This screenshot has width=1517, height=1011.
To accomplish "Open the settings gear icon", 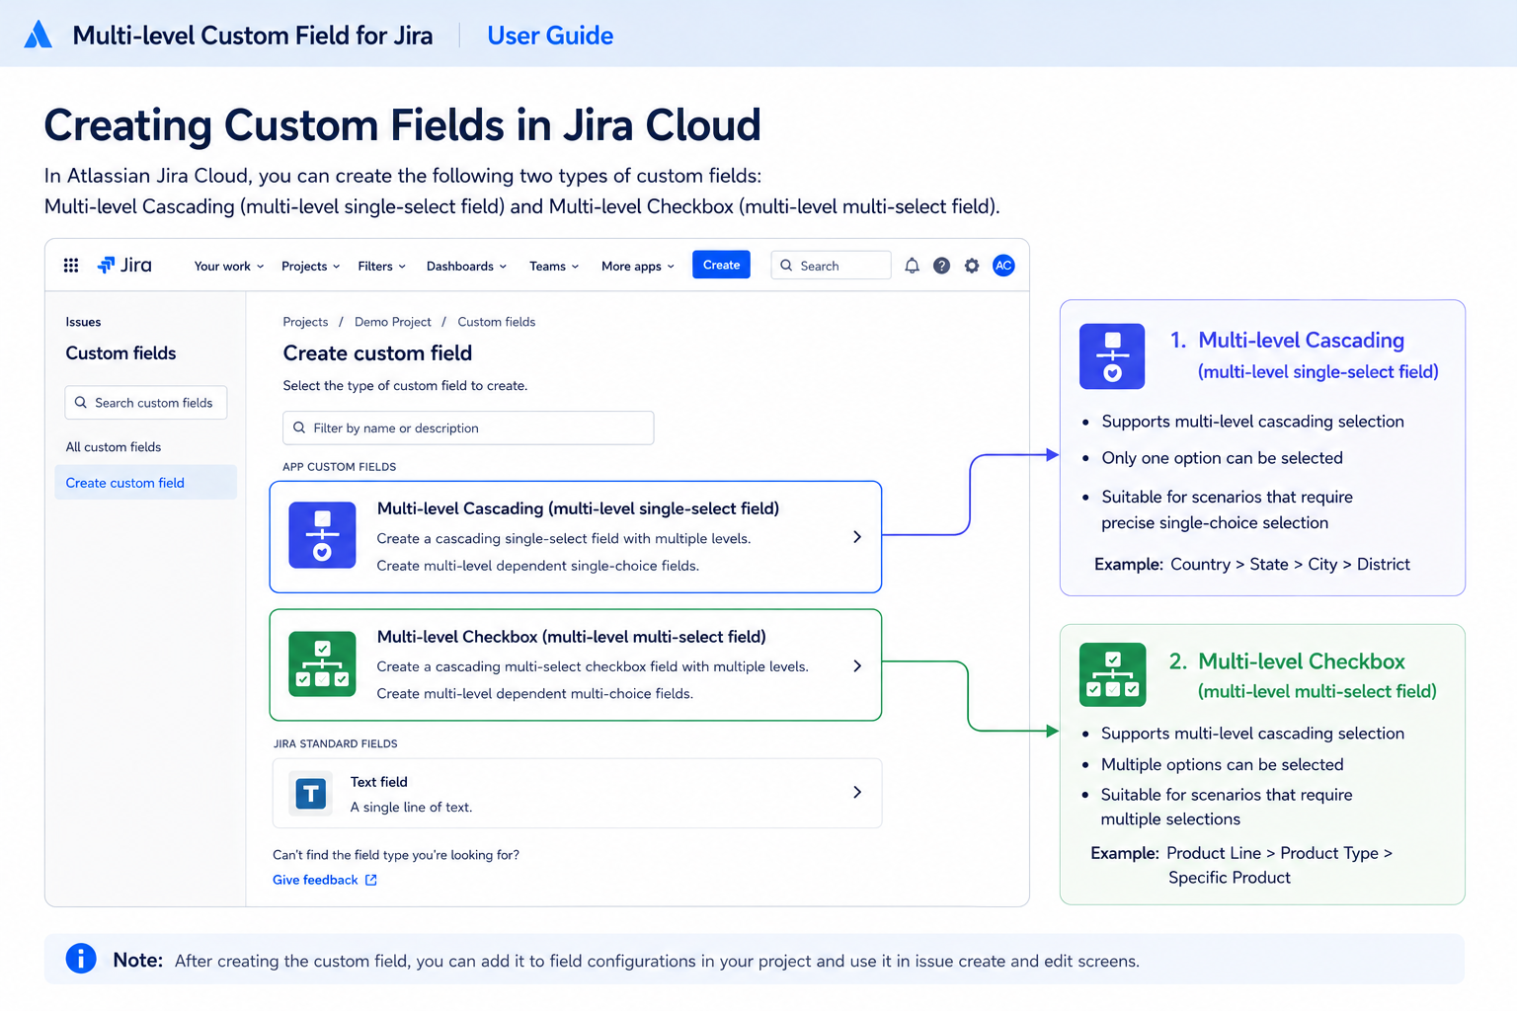I will coord(972,266).
